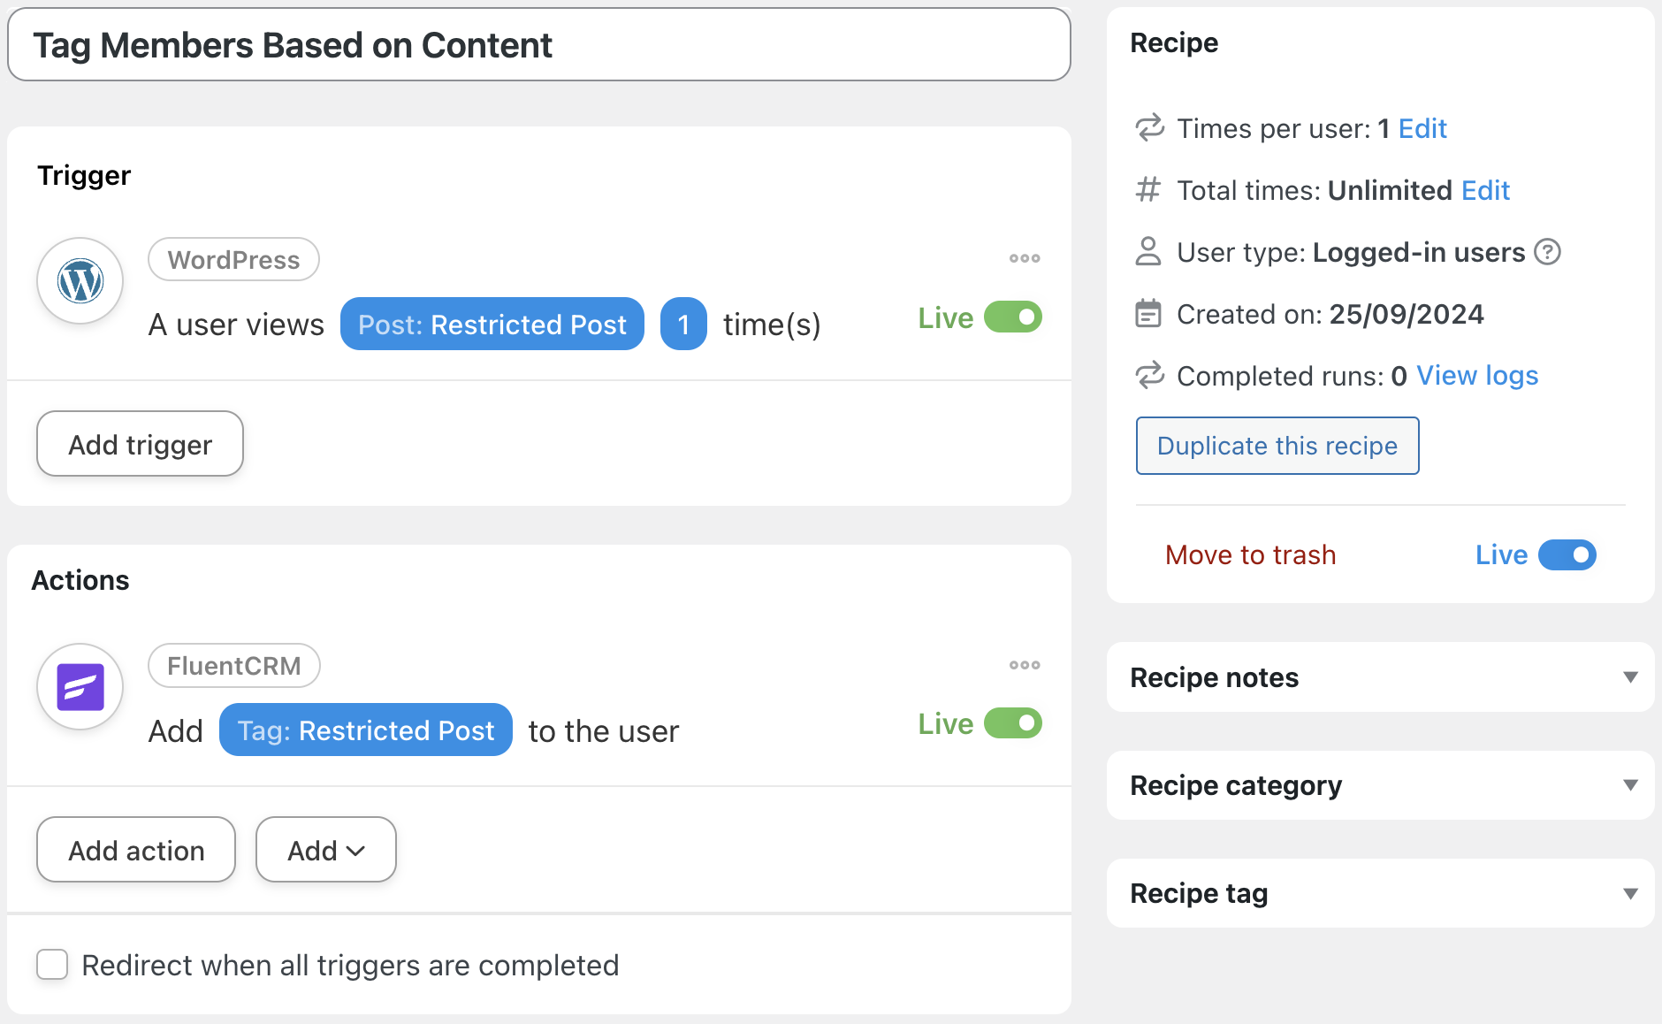Click the WordPress logo icon in trigger
The image size is (1662, 1024).
[x=80, y=281]
